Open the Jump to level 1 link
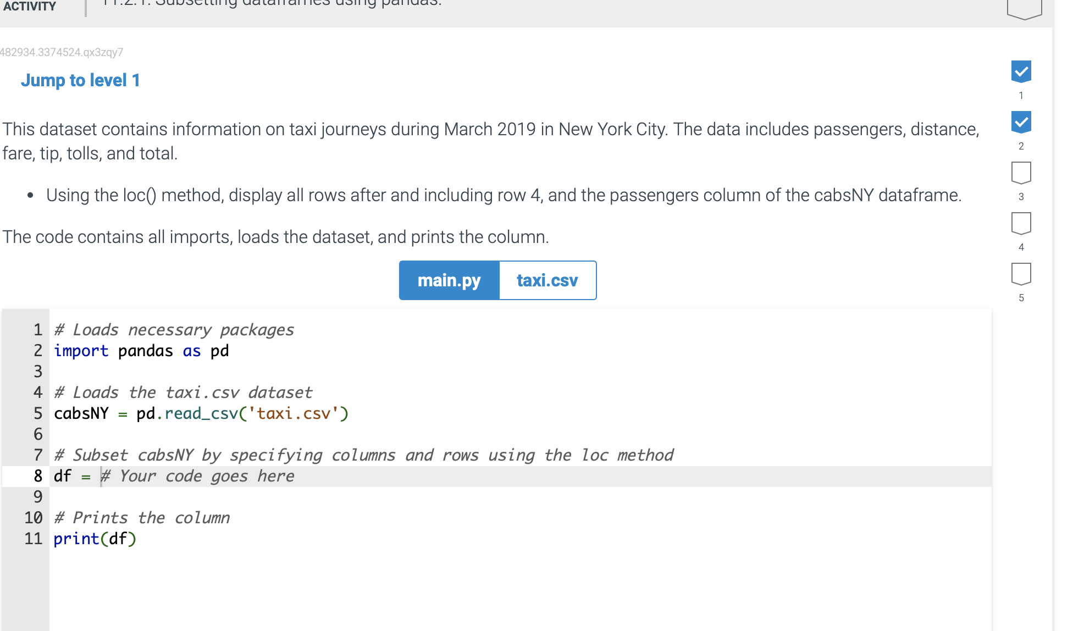 (80, 80)
